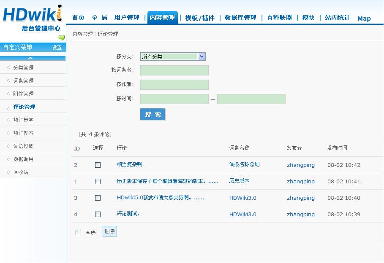Open the comment 评论测试。
The image size is (384, 263).
pos(128,214)
